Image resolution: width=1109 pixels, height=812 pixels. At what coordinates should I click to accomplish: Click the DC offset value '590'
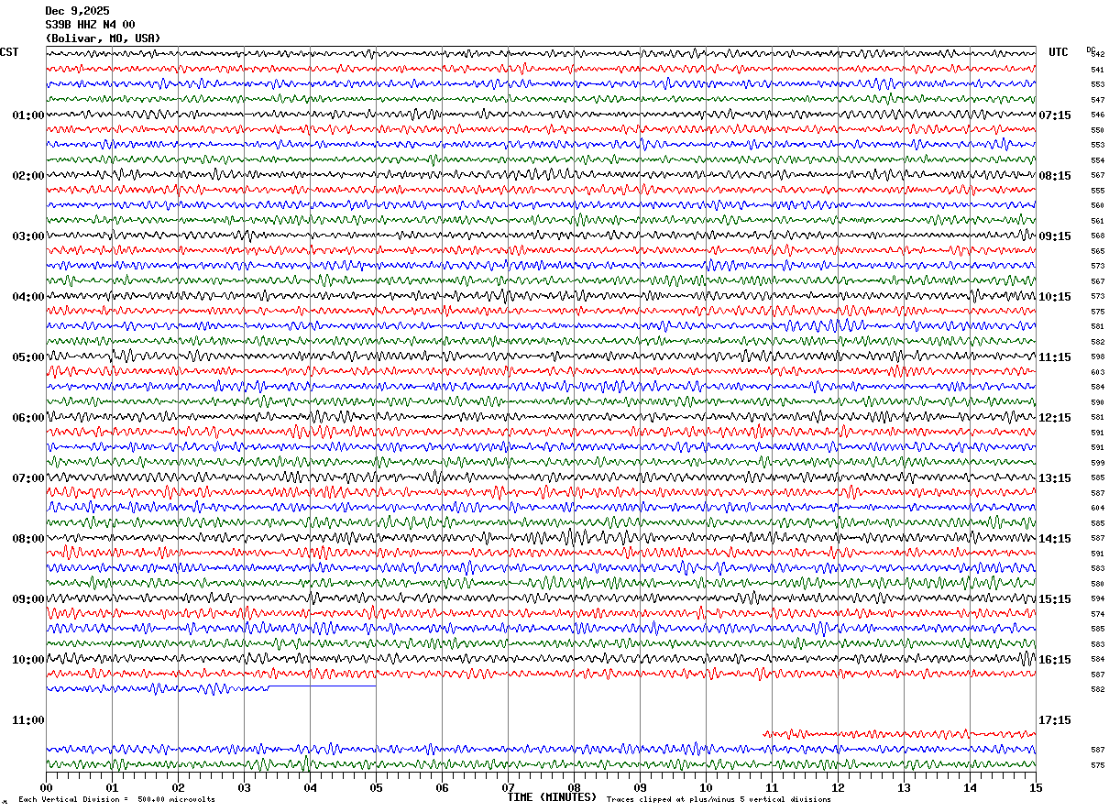pos(1097,402)
